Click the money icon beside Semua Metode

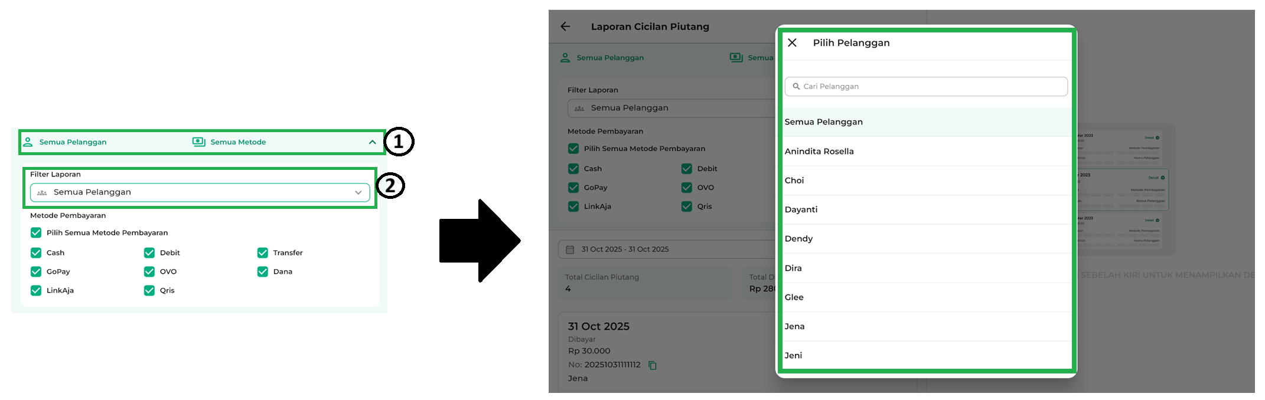(198, 142)
